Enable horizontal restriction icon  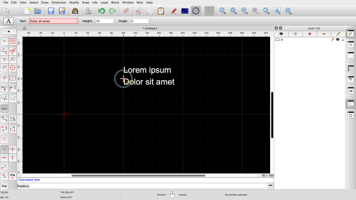pyautogui.click(x=4, y=158)
